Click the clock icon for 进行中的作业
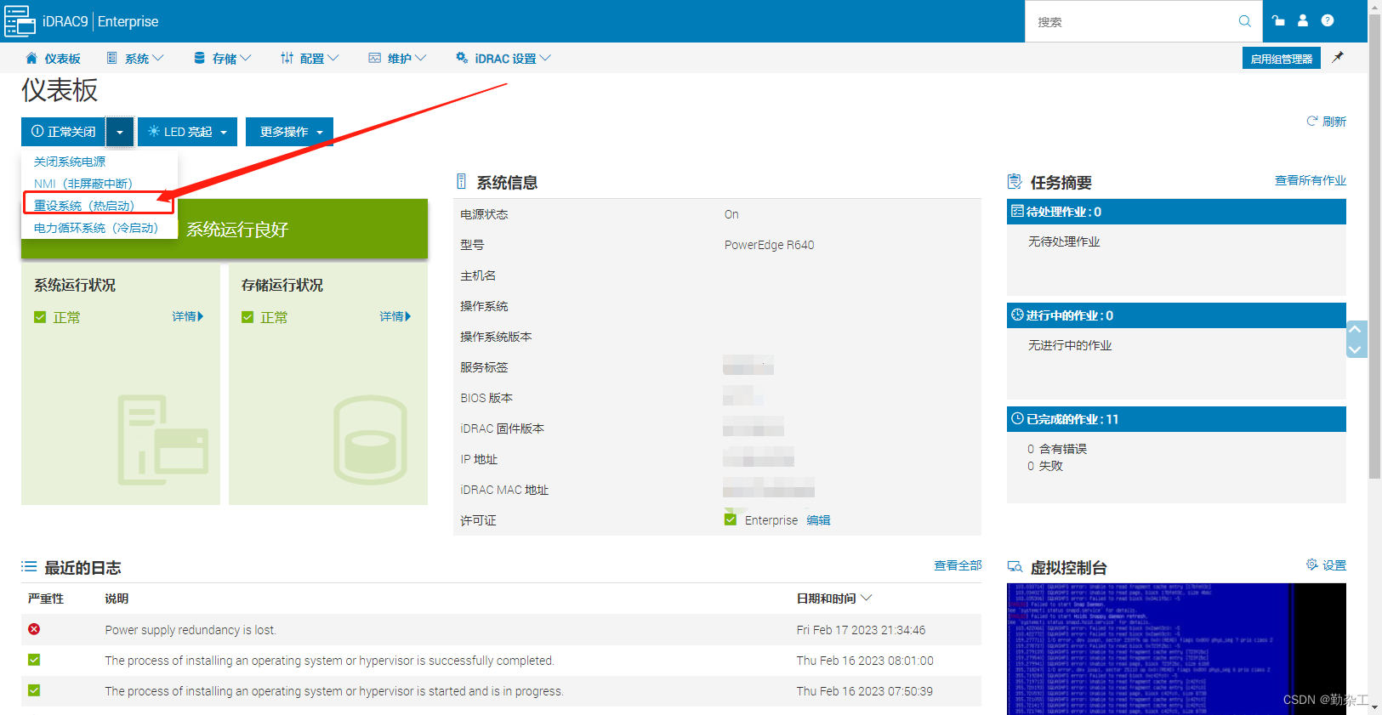This screenshot has width=1382, height=715. pos(1017,315)
